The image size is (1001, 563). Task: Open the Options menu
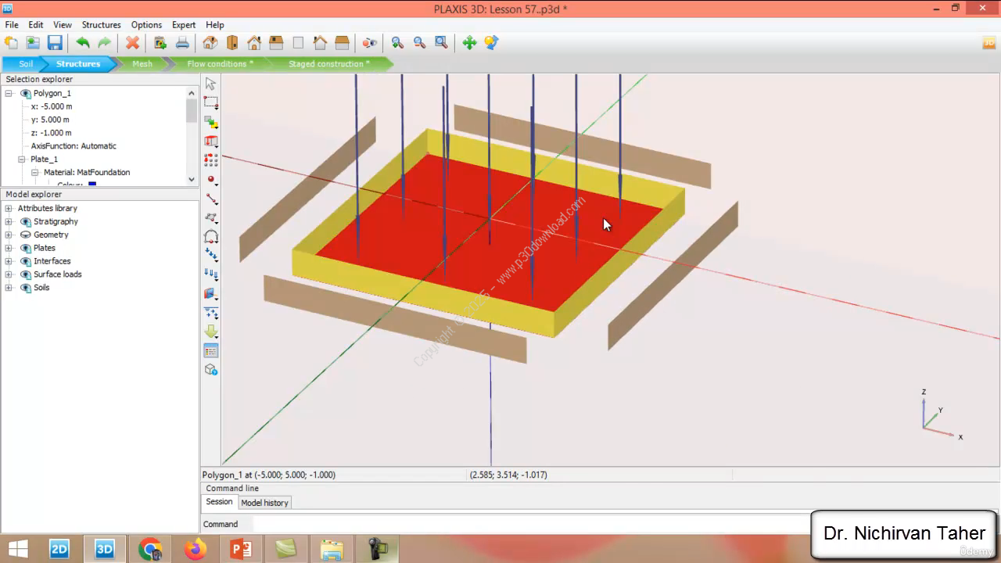tap(146, 25)
